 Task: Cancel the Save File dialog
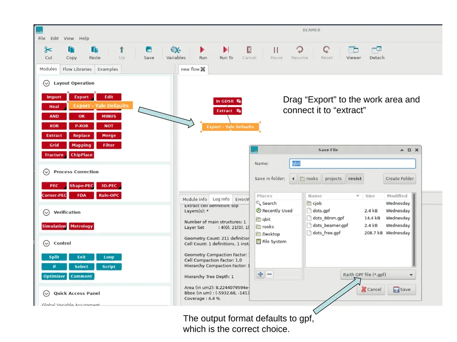coord(371,289)
